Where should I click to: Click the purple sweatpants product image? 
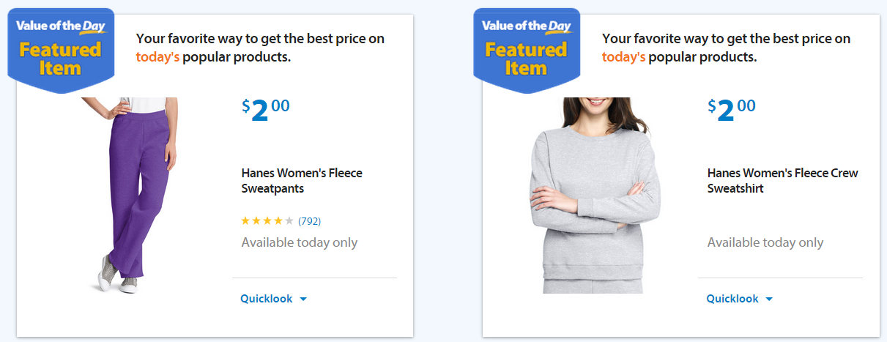[130, 196]
